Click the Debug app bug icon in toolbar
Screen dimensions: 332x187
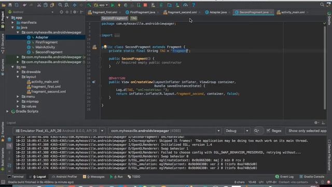pos(126,5)
